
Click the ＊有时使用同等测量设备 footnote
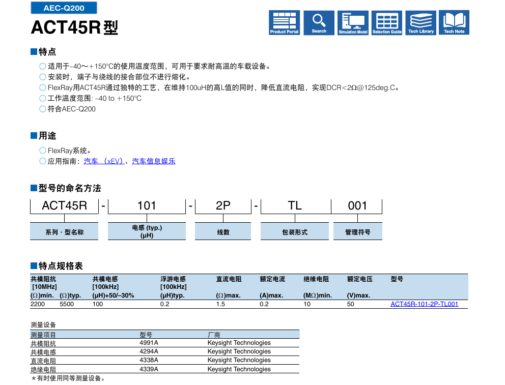point(68,378)
